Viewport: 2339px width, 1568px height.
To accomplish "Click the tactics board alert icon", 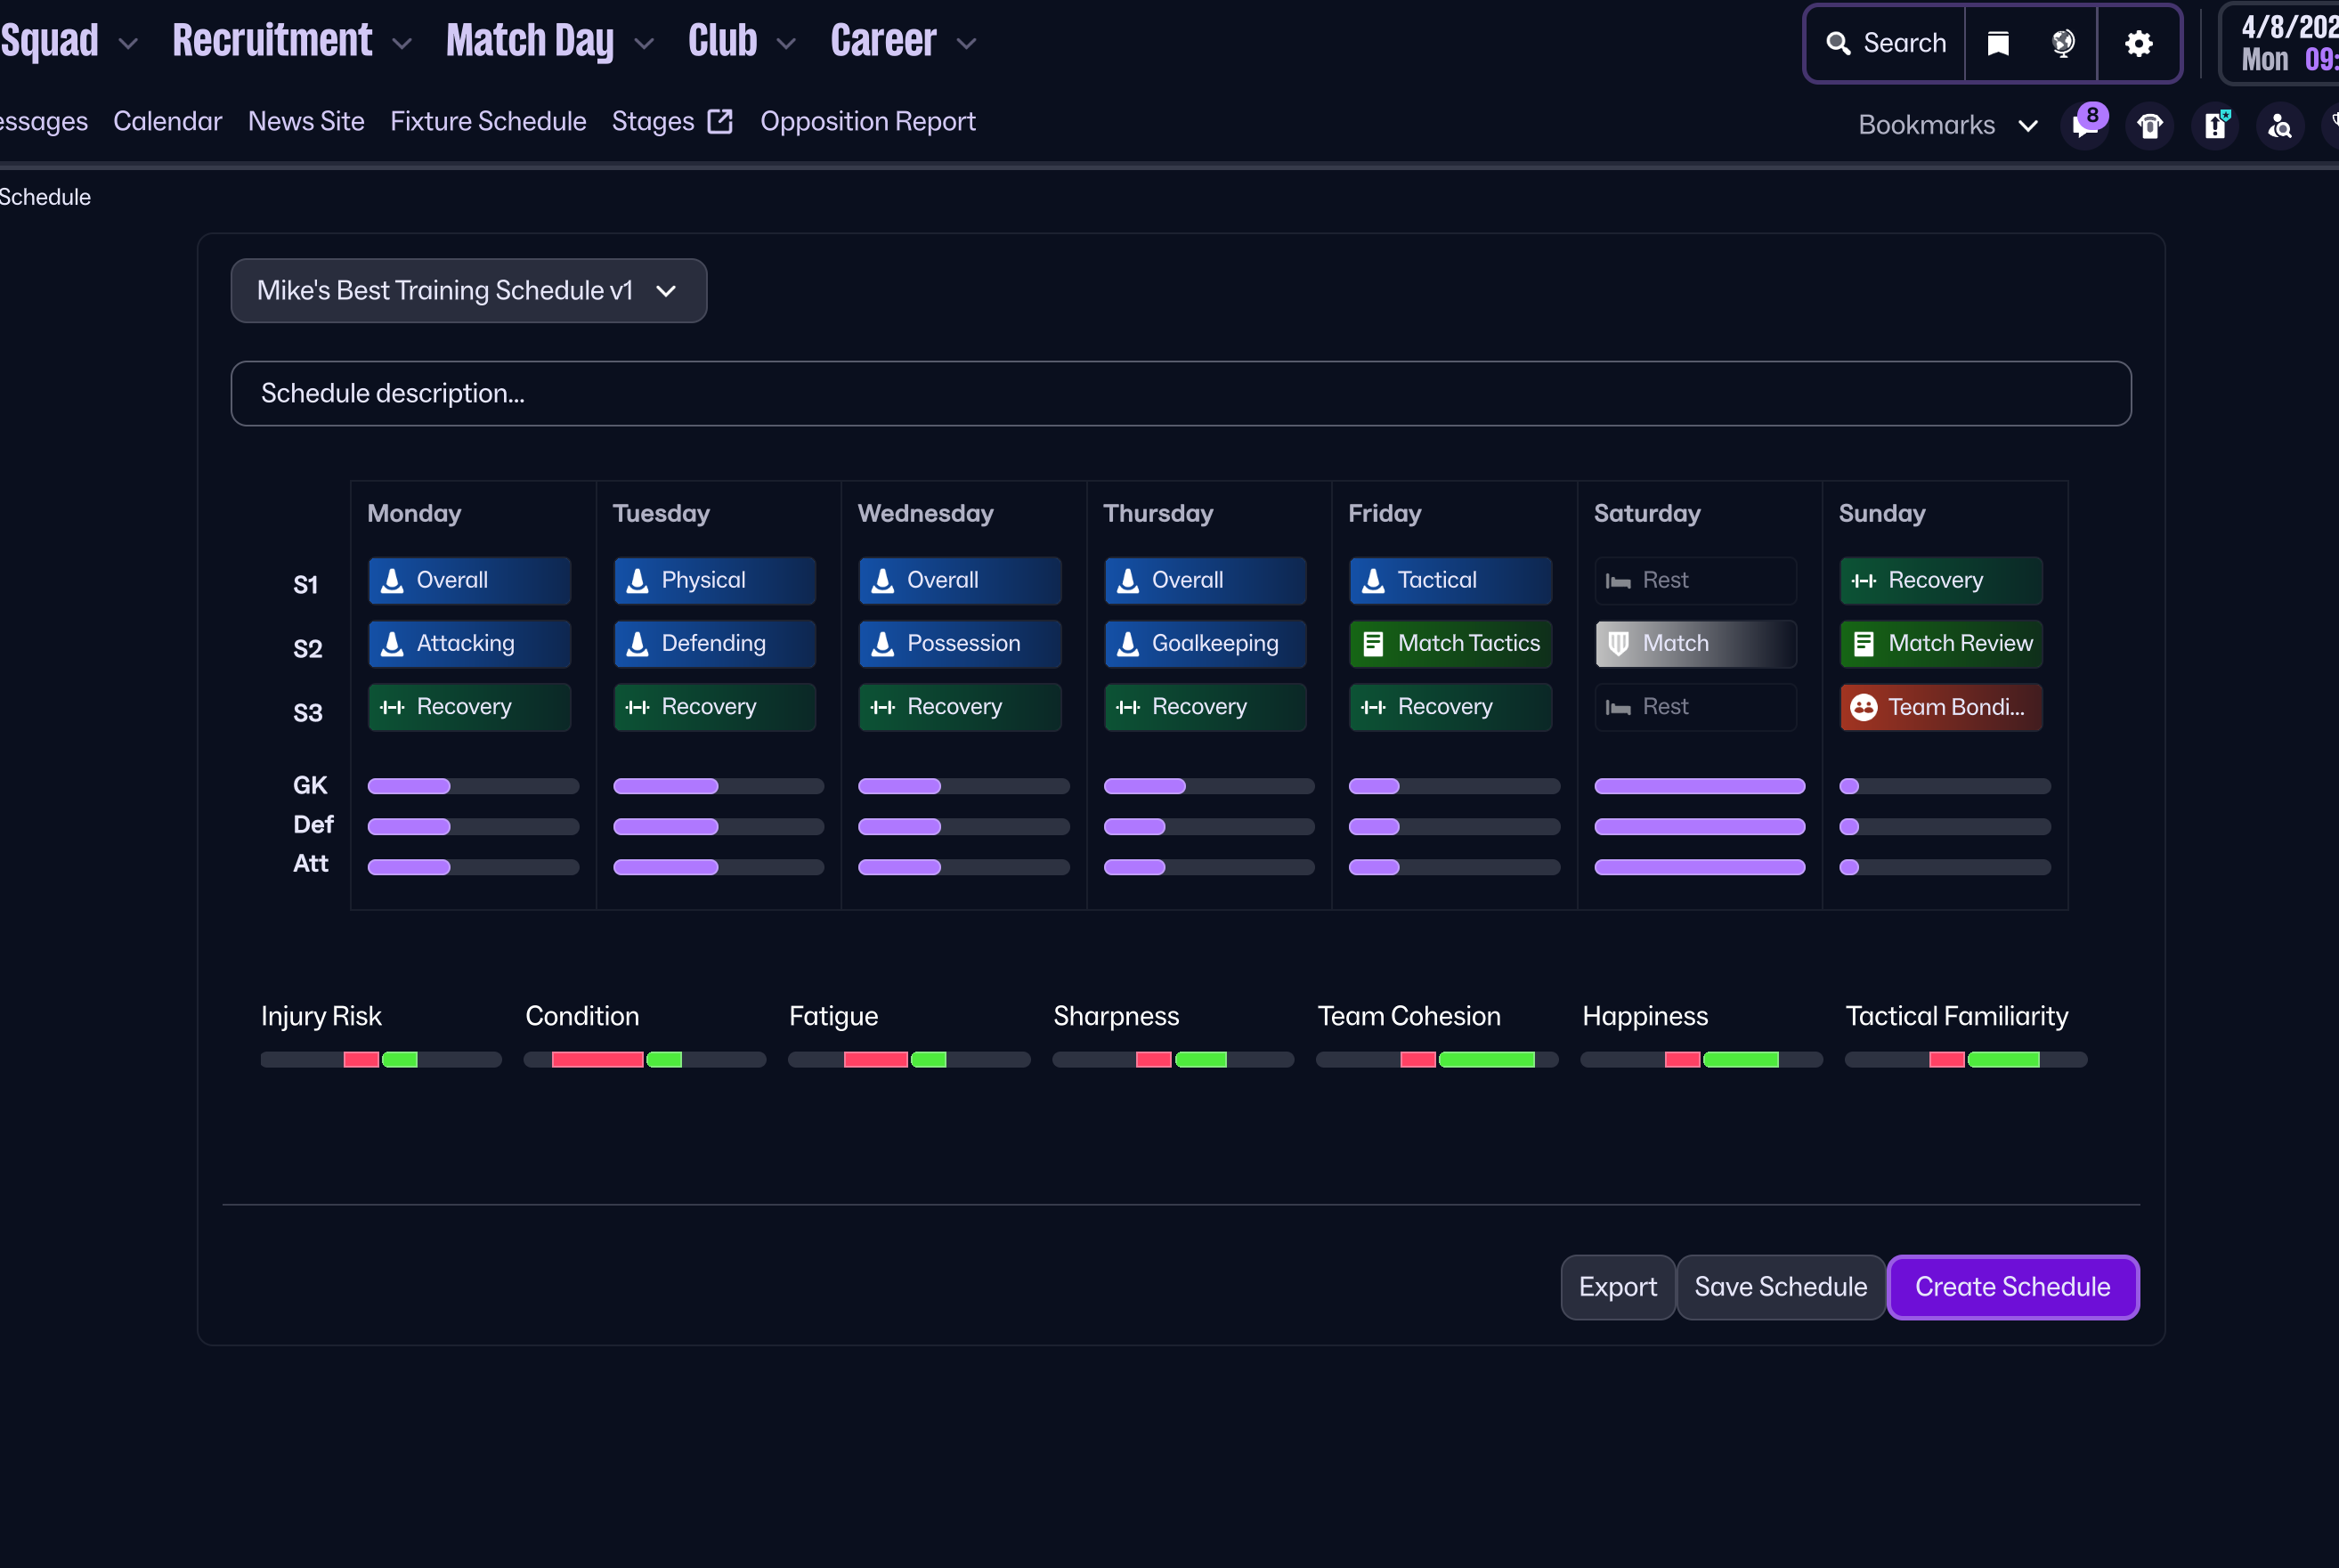I will 2215,126.
